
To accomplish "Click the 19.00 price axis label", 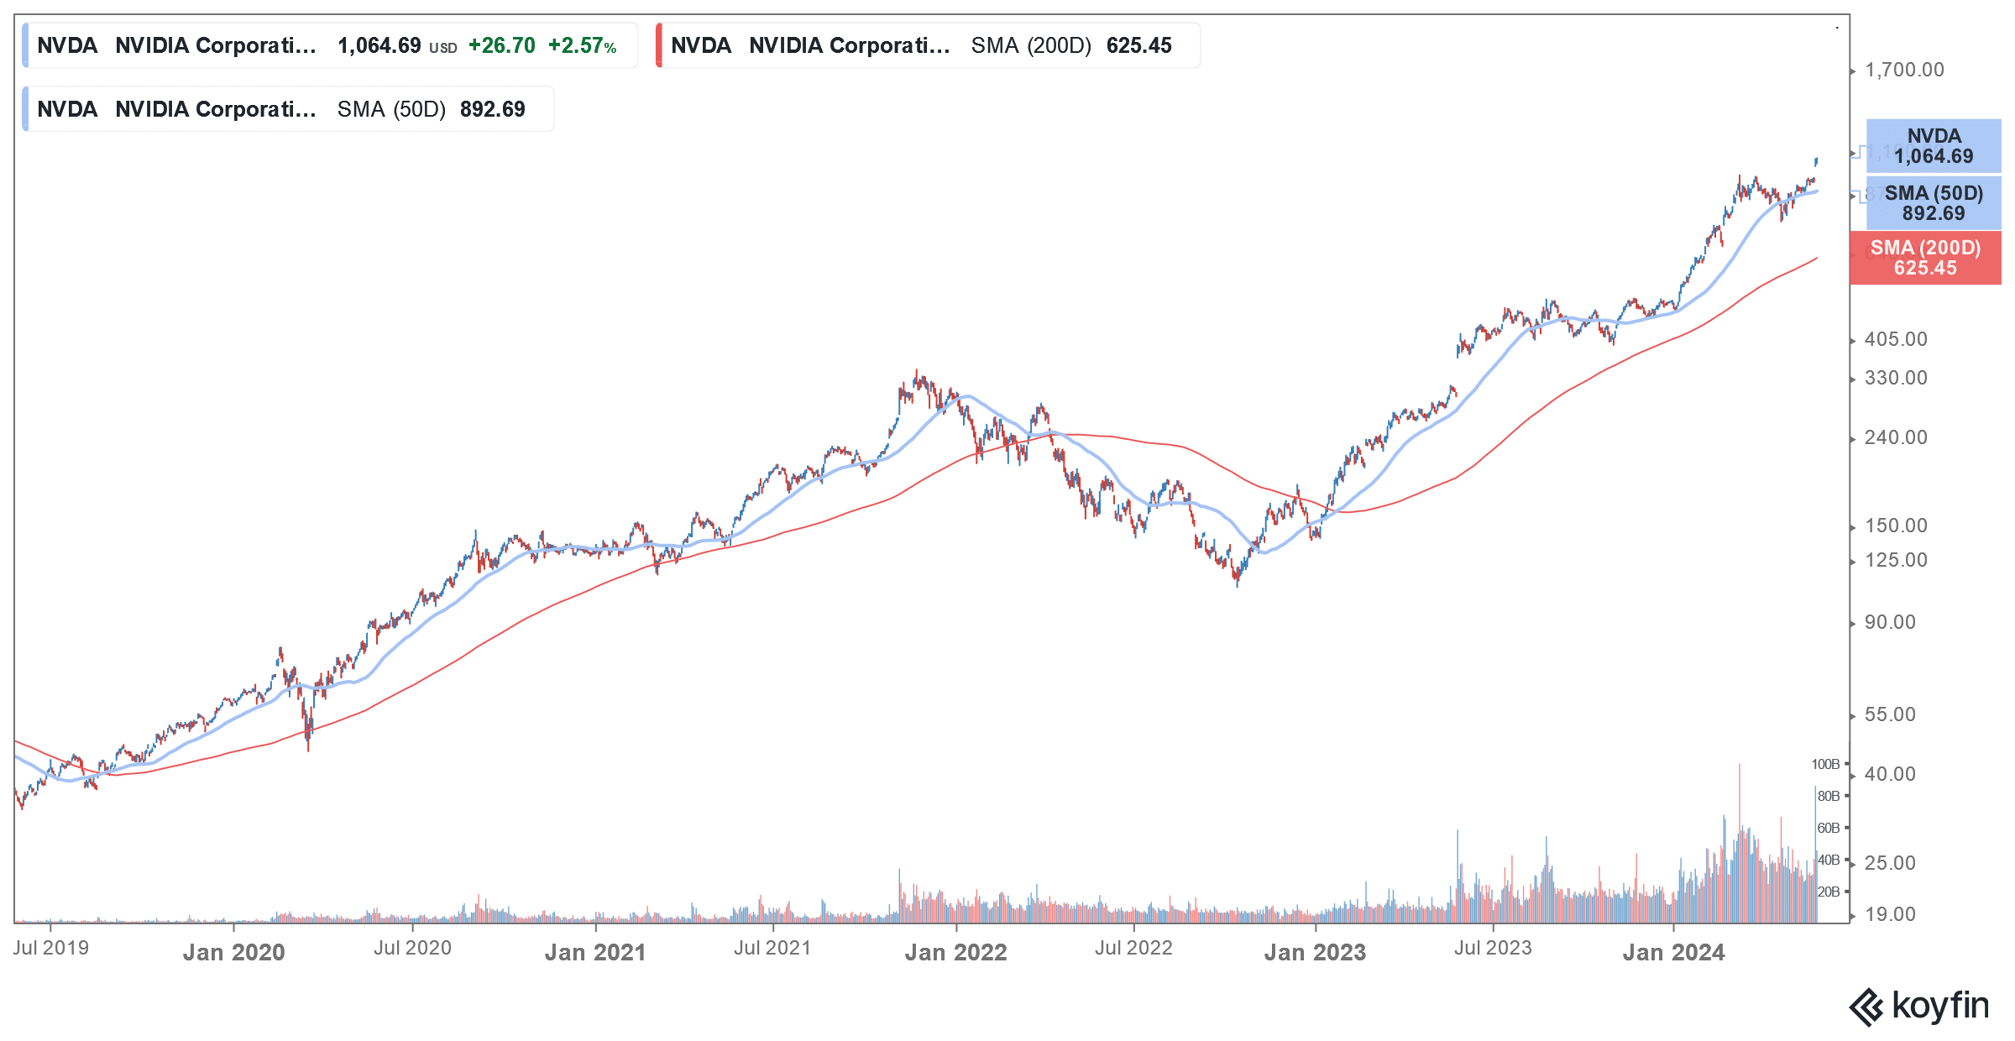I will 1890,914.
